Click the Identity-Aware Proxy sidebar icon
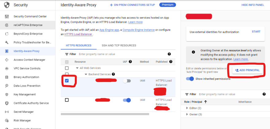Viewport: 270px width, 129px height. (x=7, y=51)
